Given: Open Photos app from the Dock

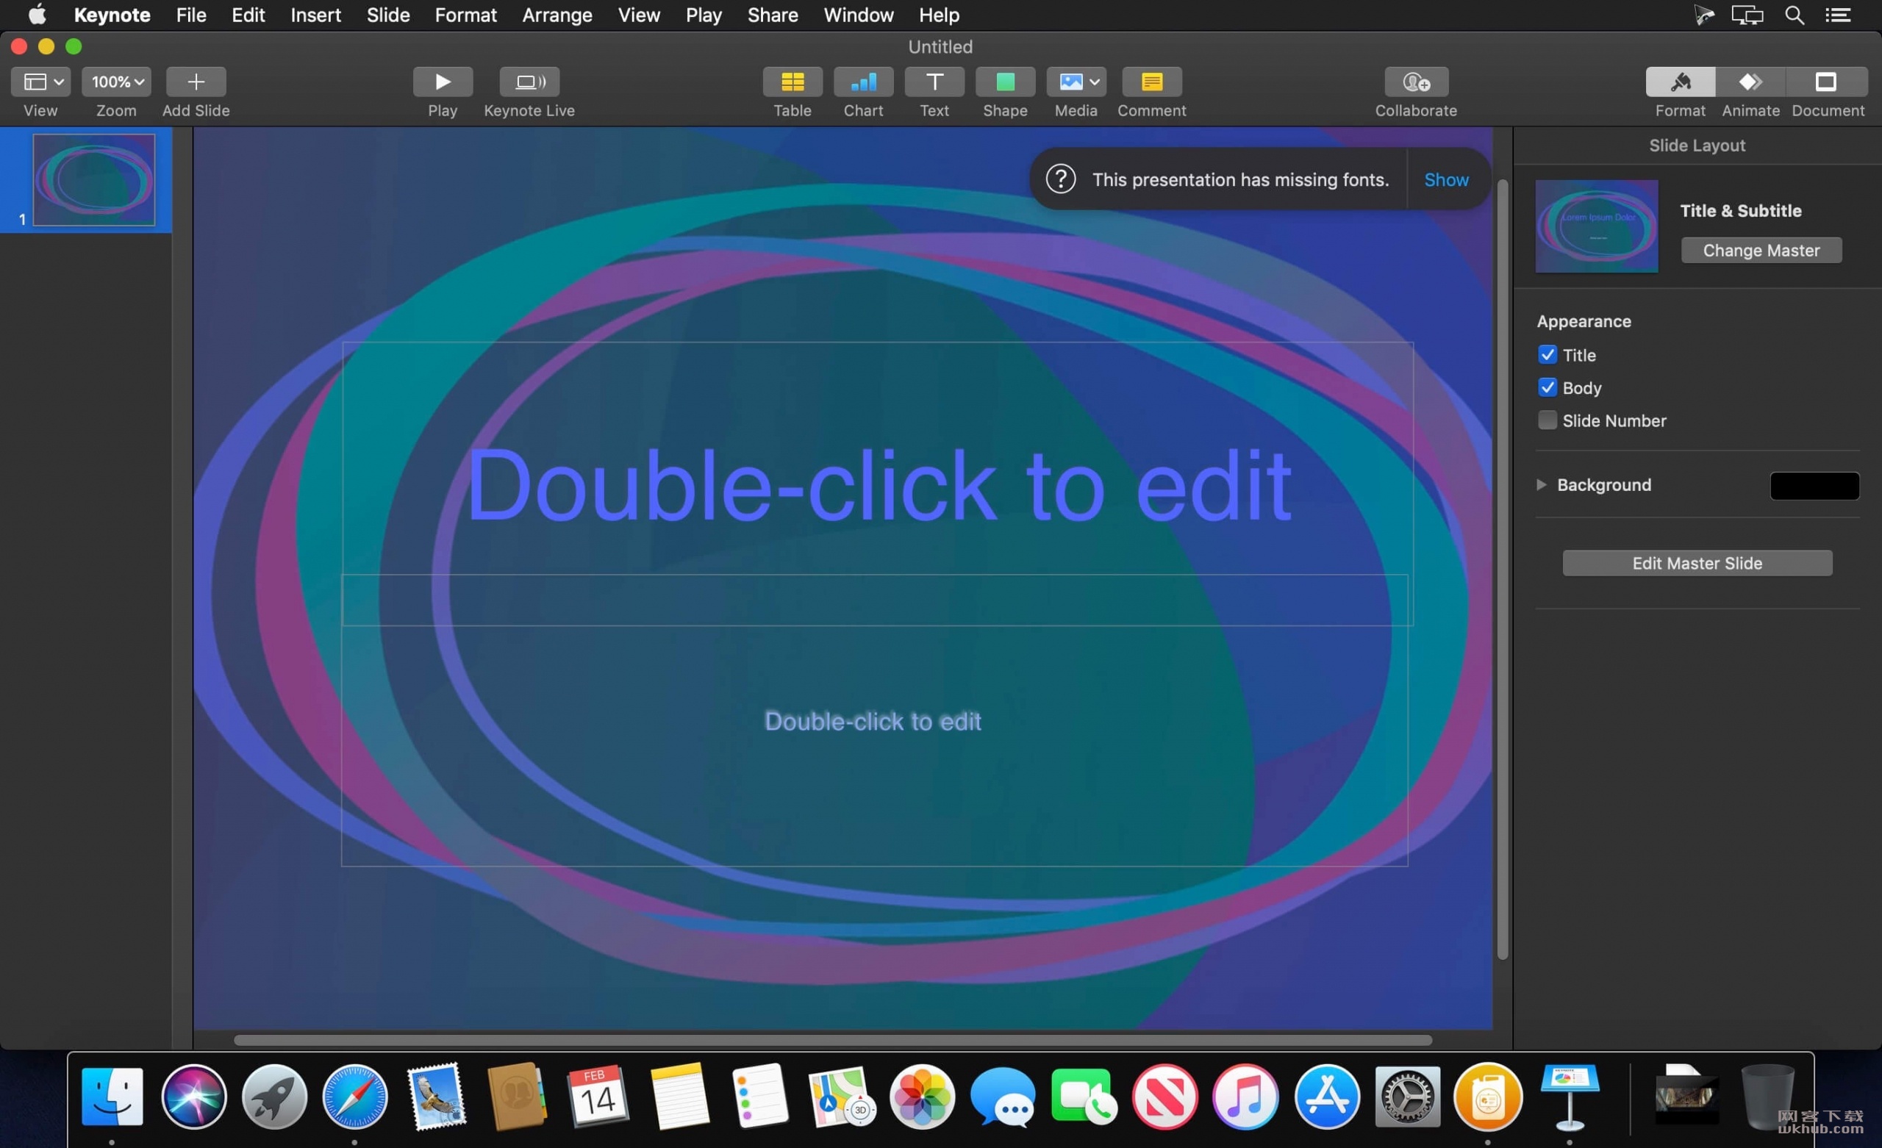Looking at the screenshot, I should click(922, 1097).
